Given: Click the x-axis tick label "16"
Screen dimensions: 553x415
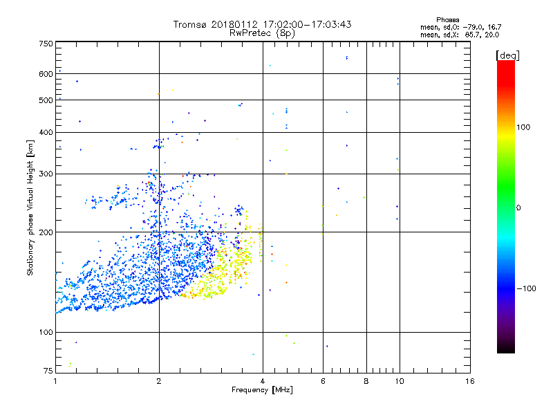Looking at the screenshot, I should [x=470, y=381].
